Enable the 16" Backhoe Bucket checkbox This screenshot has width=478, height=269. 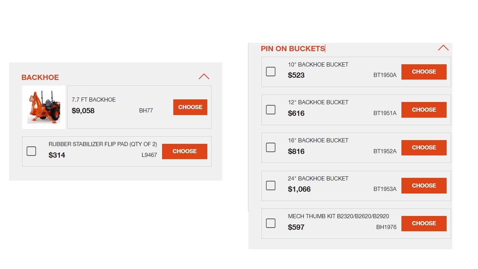[271, 148]
